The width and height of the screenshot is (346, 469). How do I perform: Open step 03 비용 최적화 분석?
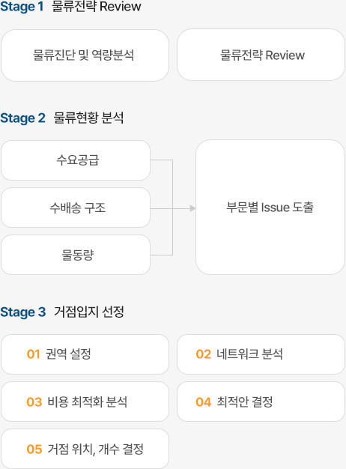(x=85, y=402)
